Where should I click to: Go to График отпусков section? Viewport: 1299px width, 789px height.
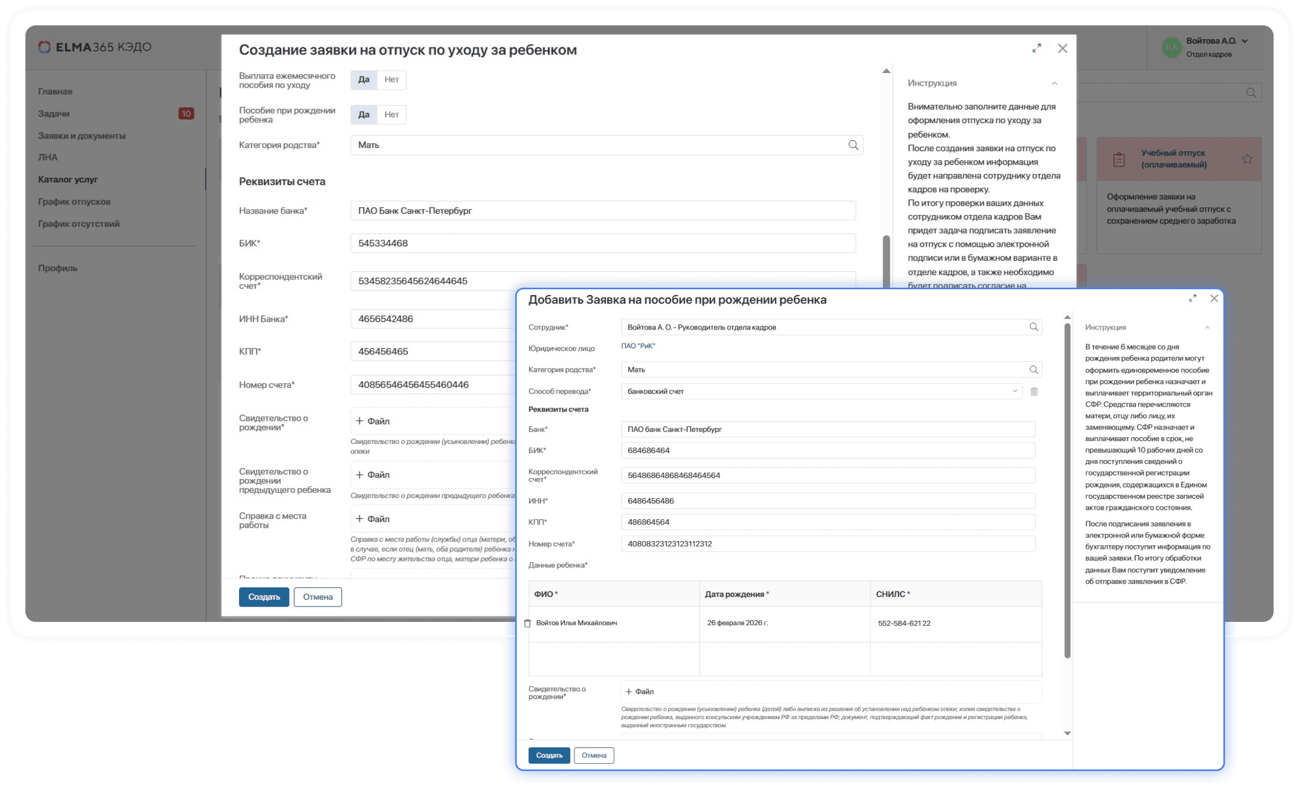click(74, 201)
